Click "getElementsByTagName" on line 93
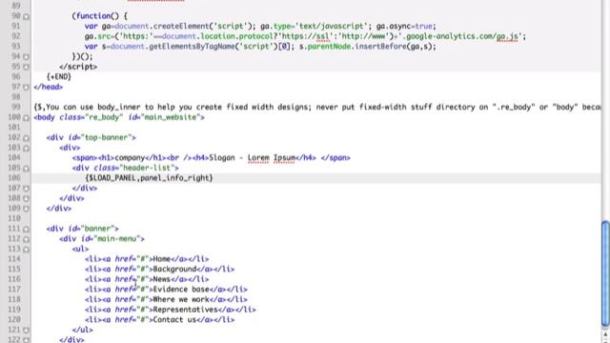The image size is (610, 343). point(192,47)
